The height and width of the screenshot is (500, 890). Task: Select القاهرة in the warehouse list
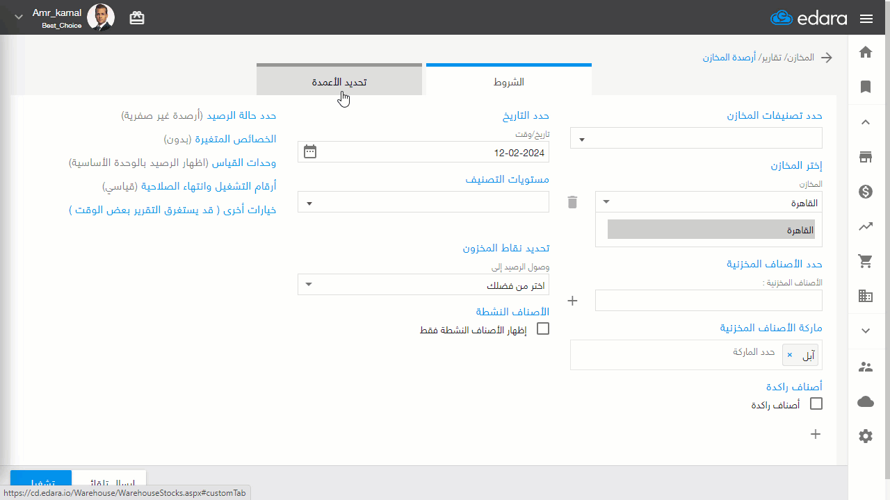pos(711,229)
